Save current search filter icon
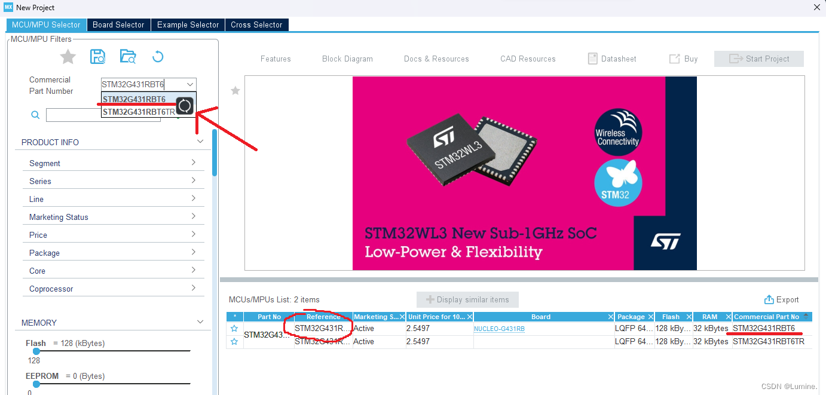Screen dimensions: 826x395 97,57
